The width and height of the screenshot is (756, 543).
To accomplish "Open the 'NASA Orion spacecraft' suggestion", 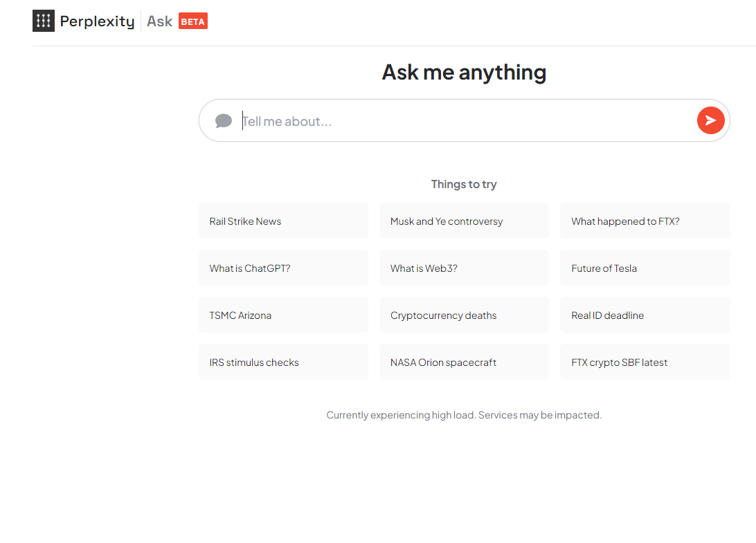I will coord(464,362).
